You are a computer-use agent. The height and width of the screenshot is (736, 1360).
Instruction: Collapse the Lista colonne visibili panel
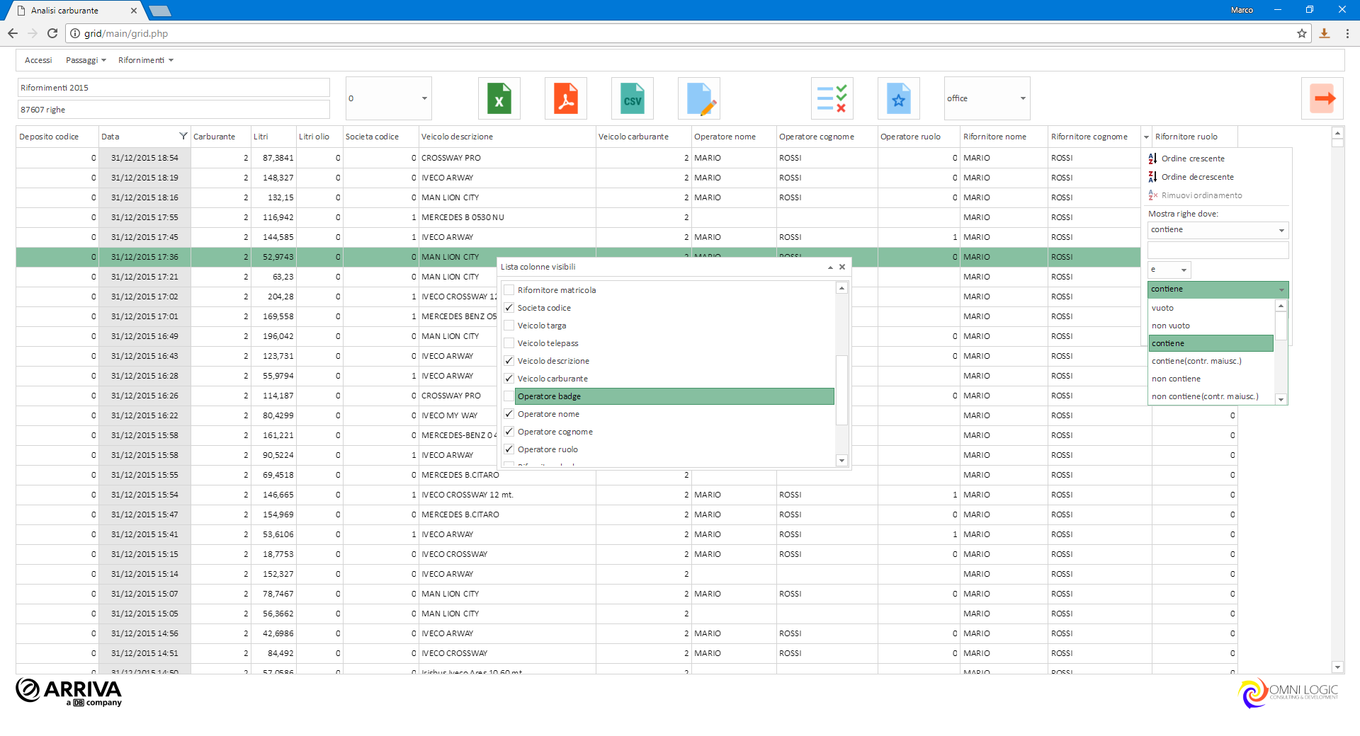tap(830, 267)
